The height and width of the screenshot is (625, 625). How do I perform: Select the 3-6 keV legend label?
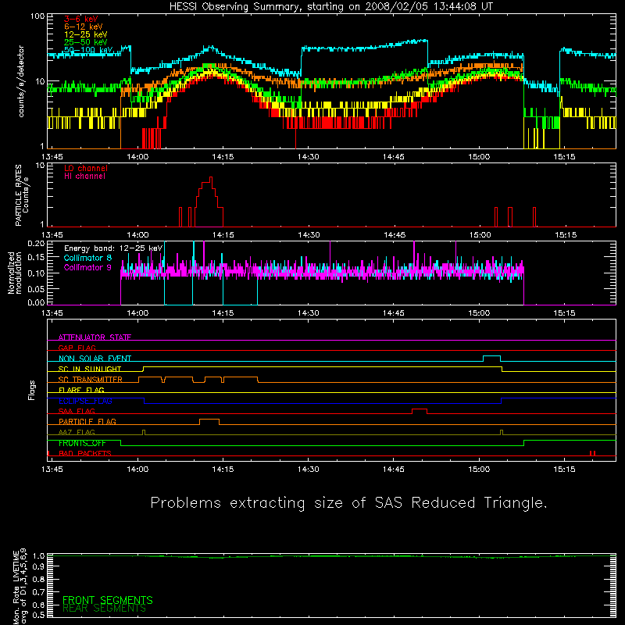80,19
